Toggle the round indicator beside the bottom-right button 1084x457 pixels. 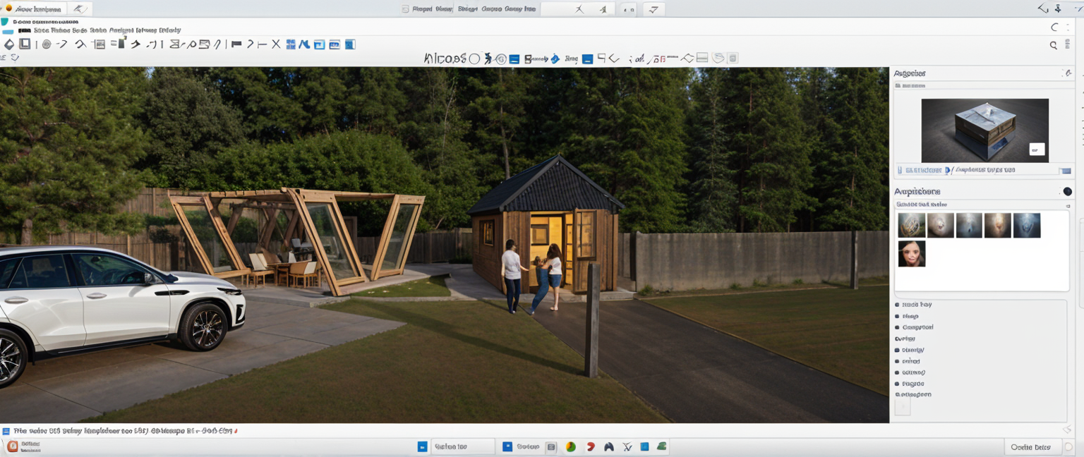(x=1068, y=447)
